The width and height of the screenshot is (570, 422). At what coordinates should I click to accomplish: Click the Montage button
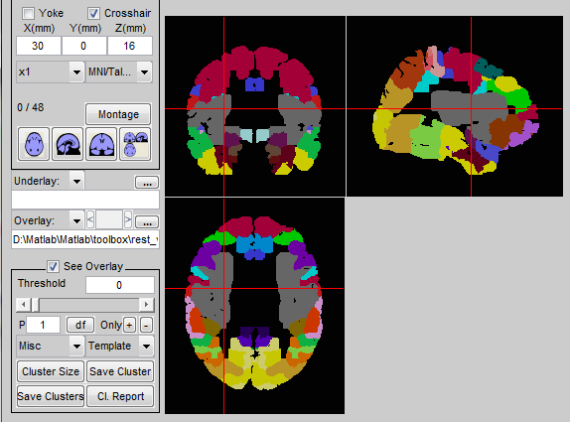[118, 114]
